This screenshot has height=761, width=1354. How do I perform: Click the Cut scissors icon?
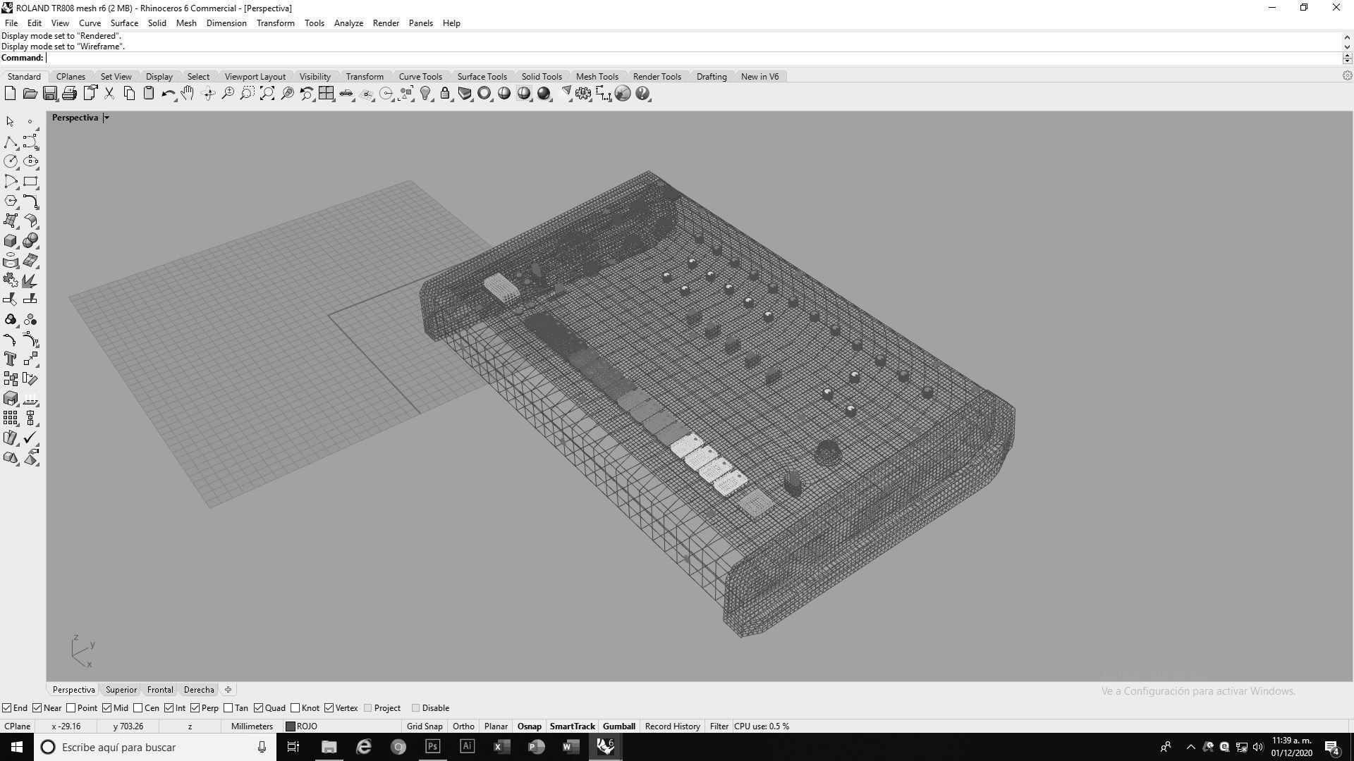(109, 94)
